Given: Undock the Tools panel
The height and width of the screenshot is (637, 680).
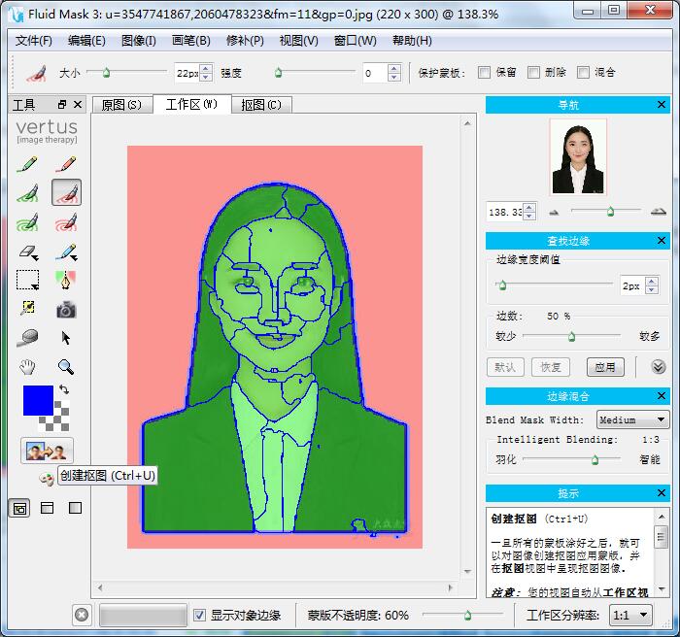Looking at the screenshot, I should coord(62,105).
